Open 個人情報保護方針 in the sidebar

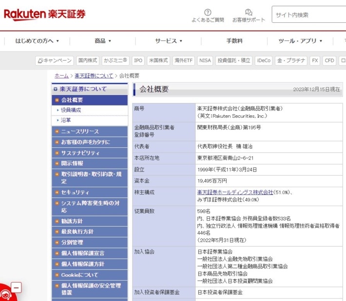[x=90, y=264]
